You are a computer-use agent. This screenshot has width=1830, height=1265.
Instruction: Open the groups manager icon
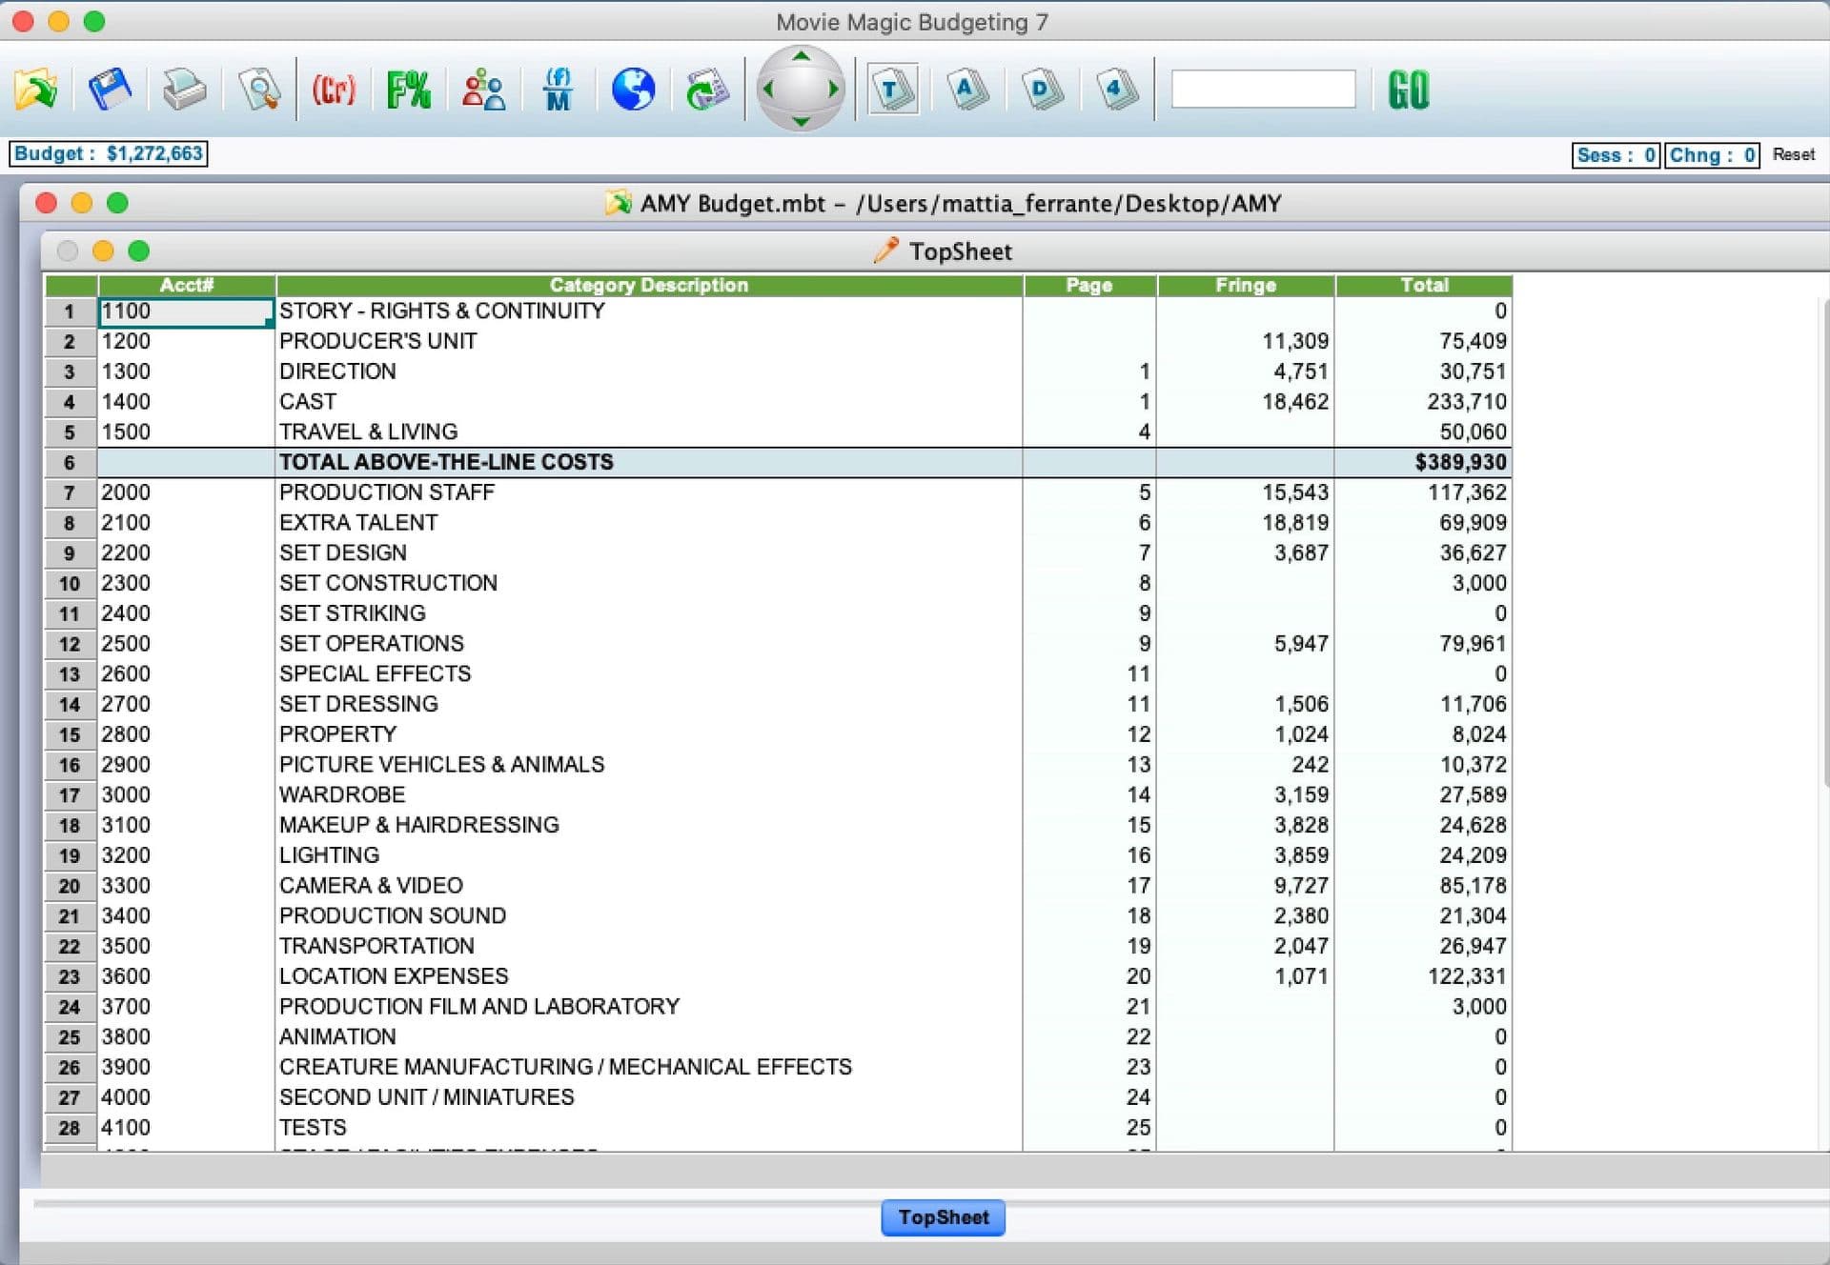pos(484,89)
